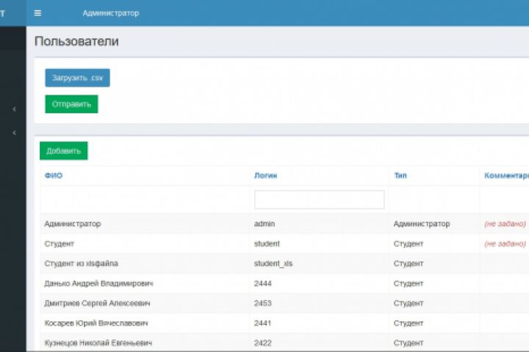Expand the upper sidebar chevron item
The image size is (529, 352).
[14, 109]
